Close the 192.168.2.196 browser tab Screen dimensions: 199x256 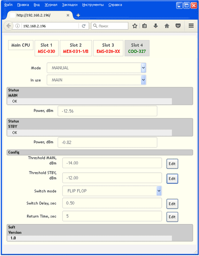(68, 15)
